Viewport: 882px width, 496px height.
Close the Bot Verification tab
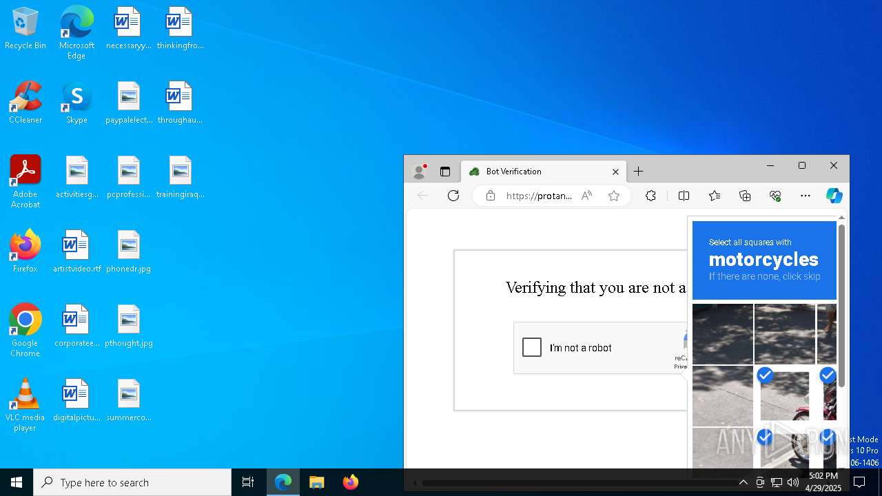[x=615, y=172]
